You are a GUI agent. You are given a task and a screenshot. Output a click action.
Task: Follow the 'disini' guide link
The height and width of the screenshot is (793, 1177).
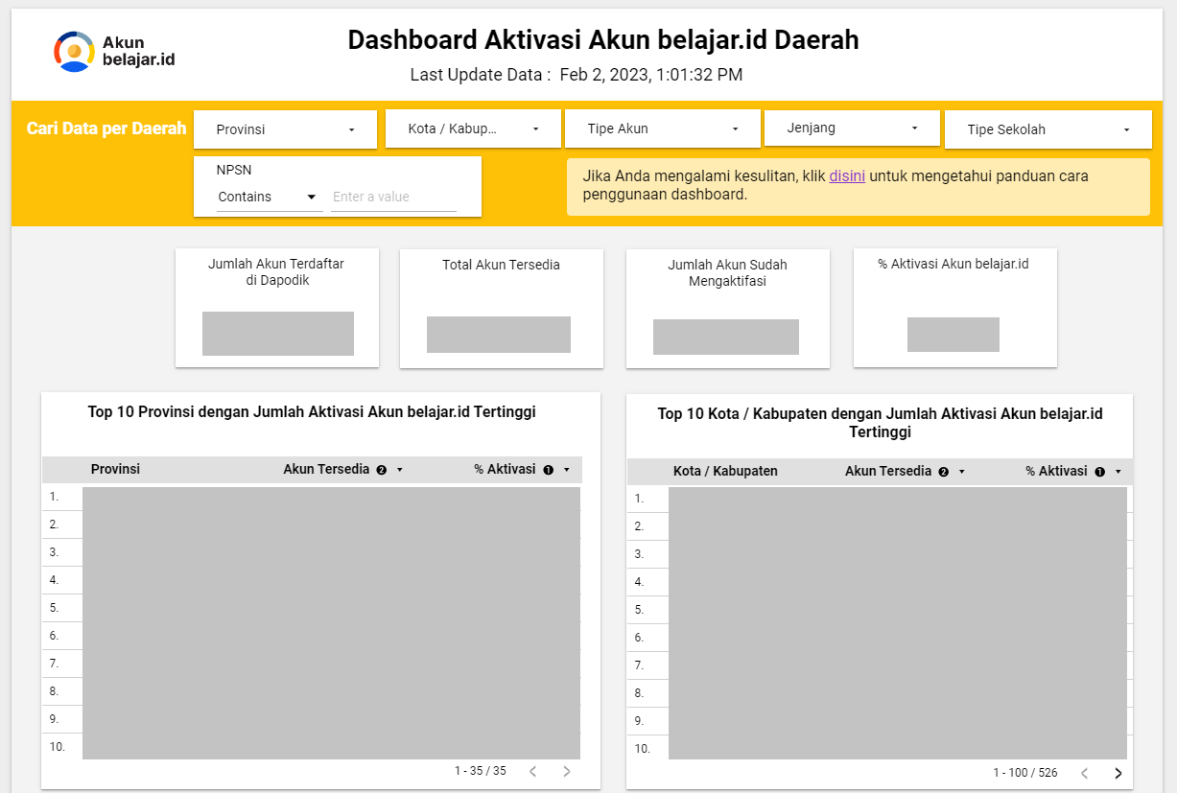(847, 176)
